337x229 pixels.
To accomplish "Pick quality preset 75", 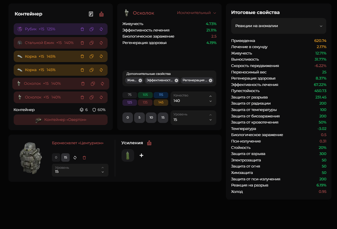I will click(x=130, y=95).
